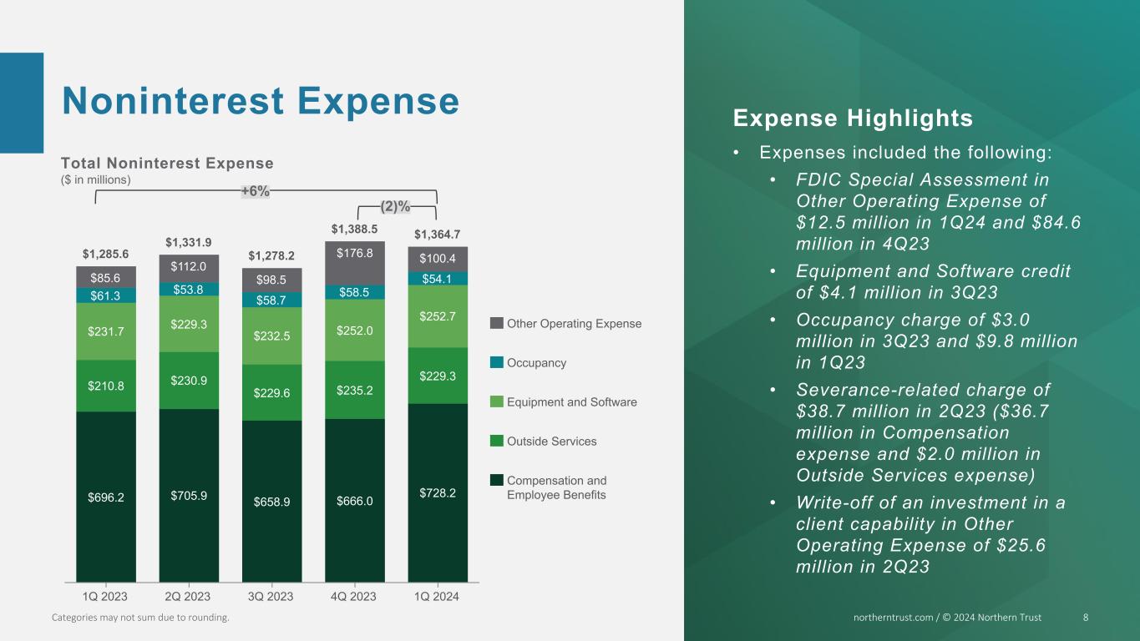
Task: Click the $61.3 occupancy segment for 1Q 2023
Action: point(106,295)
